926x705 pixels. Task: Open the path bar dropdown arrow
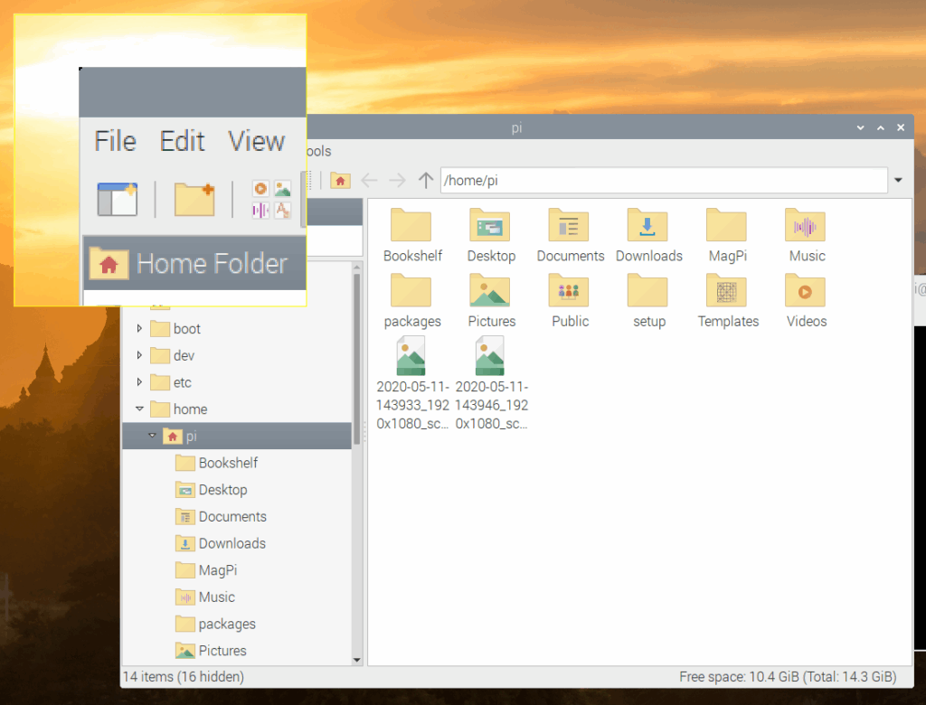(899, 180)
